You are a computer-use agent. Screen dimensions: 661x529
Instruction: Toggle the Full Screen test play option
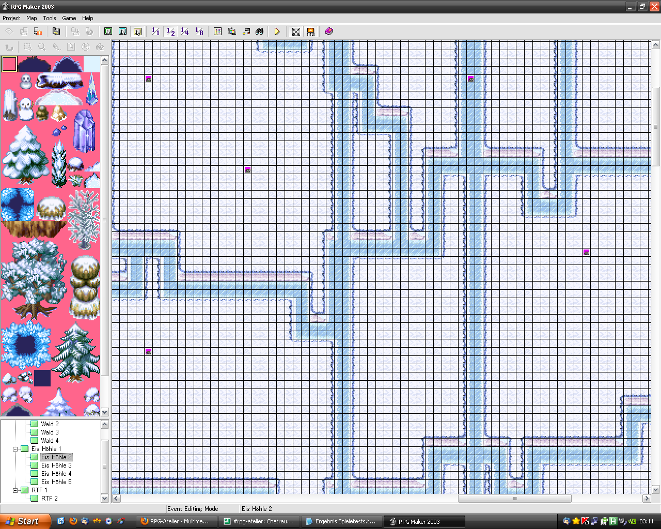tap(296, 32)
